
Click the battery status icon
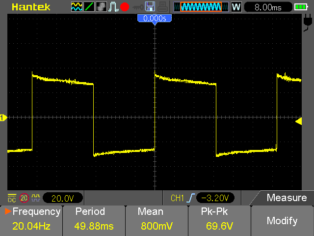(x=300, y=7)
